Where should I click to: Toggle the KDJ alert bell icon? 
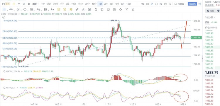4,88
